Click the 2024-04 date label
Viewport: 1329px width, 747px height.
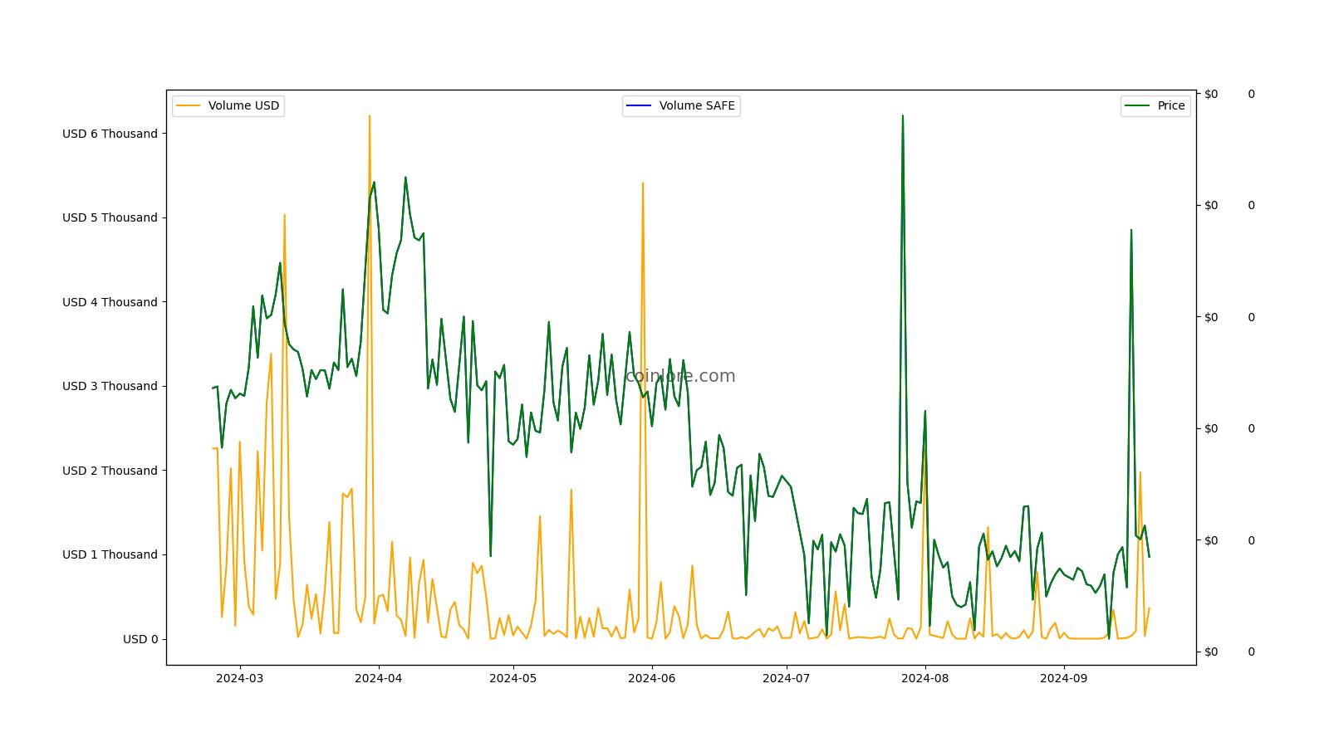point(379,678)
